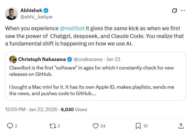Viewport: 190px width, 133px height.
Task: Follow the @moltbot mention link
Action: pyautogui.click(x=72, y=28)
